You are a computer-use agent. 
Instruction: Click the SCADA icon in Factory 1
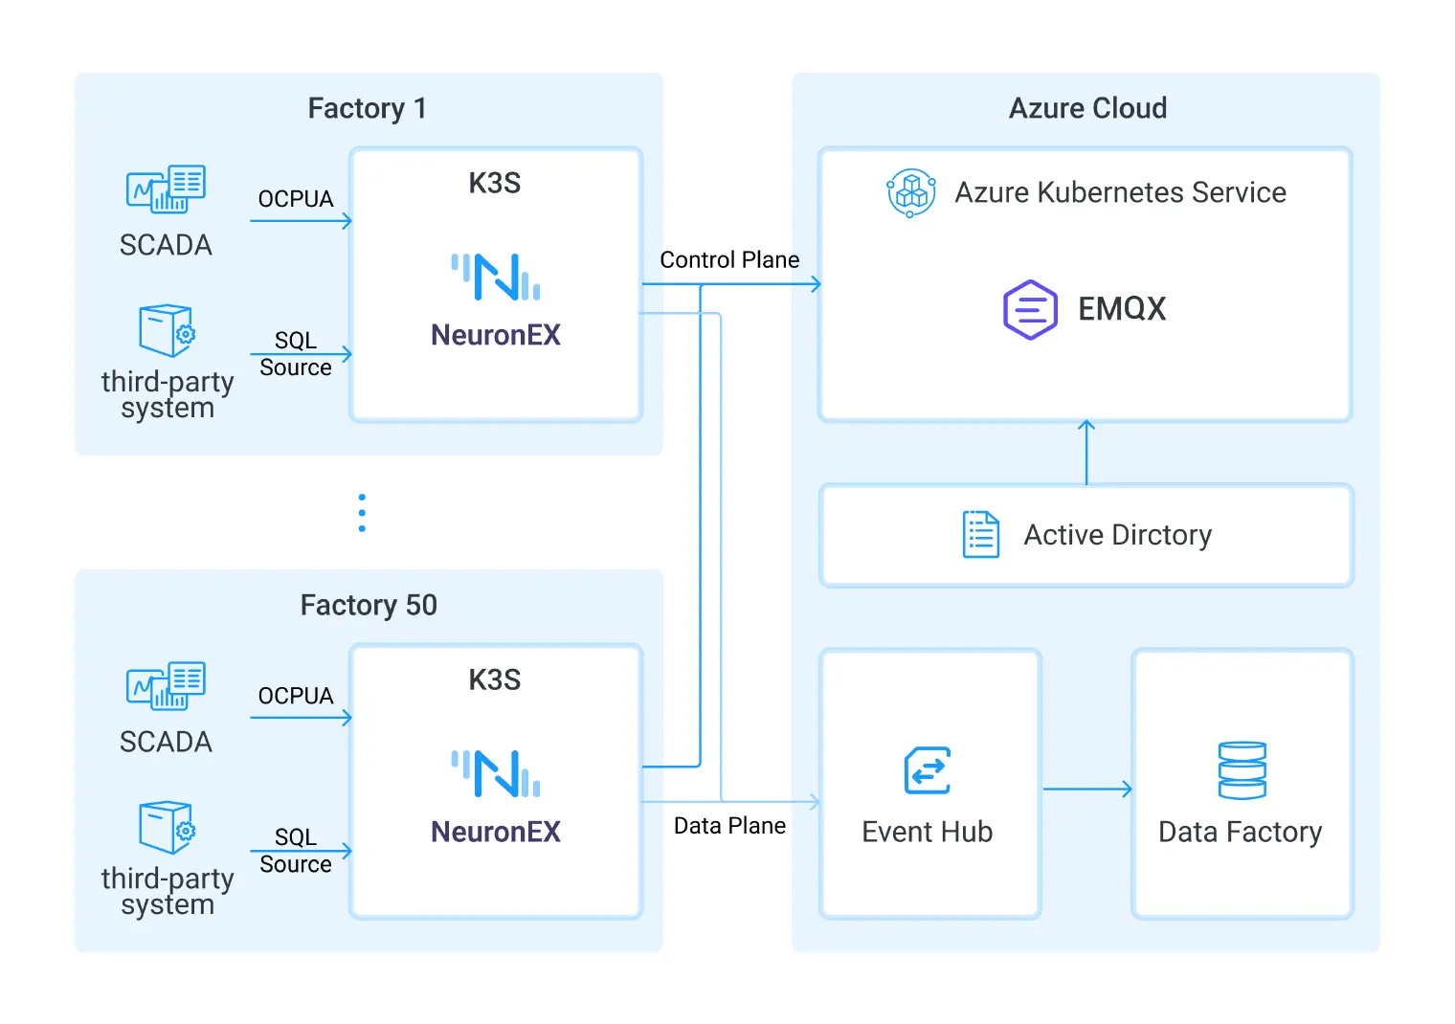coord(166,189)
